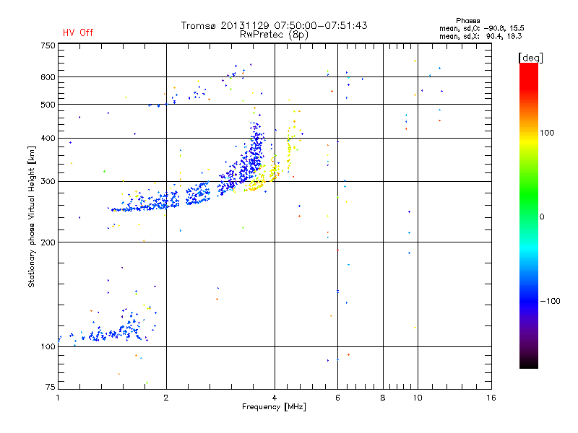Click the 'Stationary phase Virtual Height [km]' axis title
Image resolution: width=578 pixels, height=433 pixels.
[x=32, y=216]
